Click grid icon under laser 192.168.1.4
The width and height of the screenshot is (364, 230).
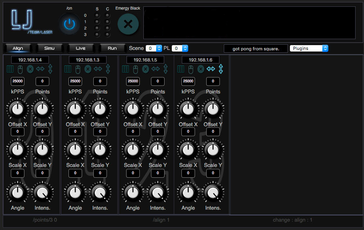click(x=11, y=69)
